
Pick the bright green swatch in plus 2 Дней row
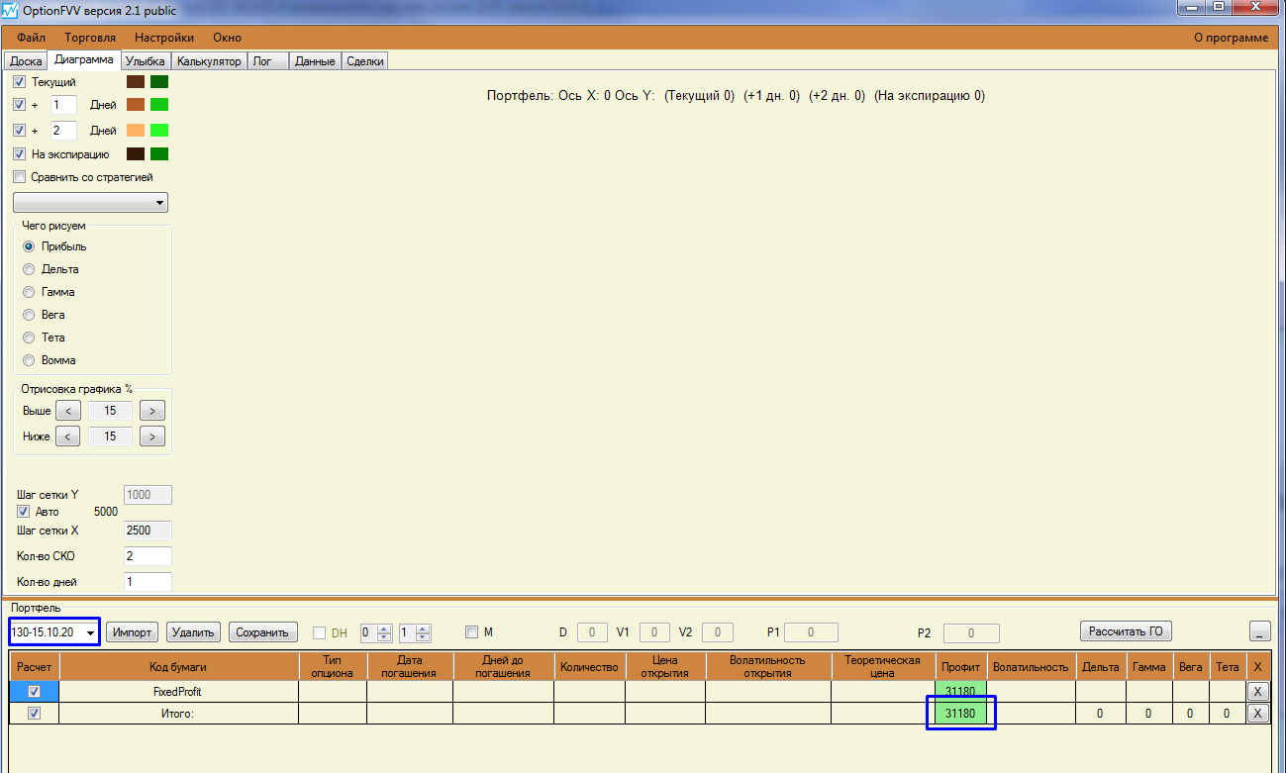tap(159, 130)
